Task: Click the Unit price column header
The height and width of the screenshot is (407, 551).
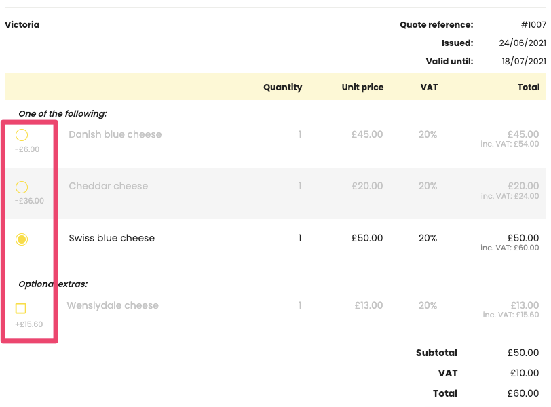Action: tap(362, 87)
